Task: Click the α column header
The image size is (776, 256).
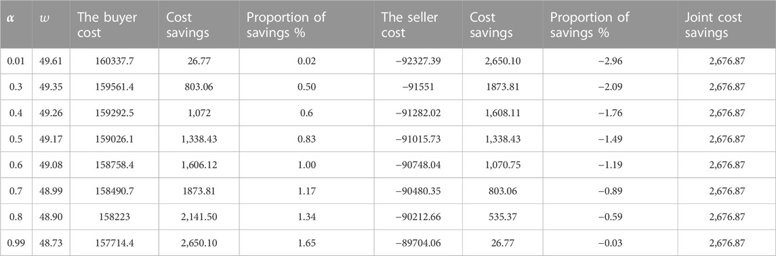Action: [16, 25]
